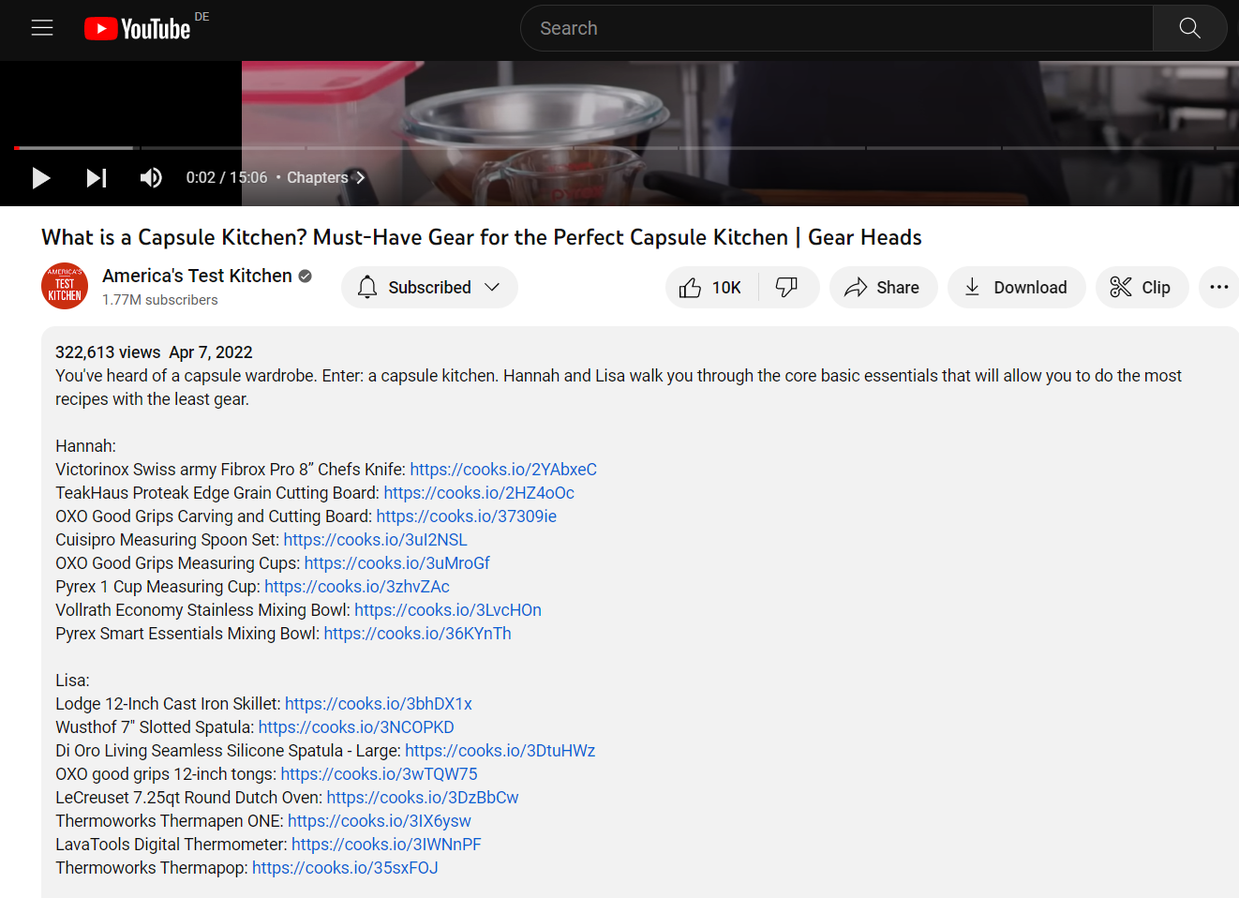
Task: Open Cuisipro Measuring Spoon Set link
Action: coord(375,540)
